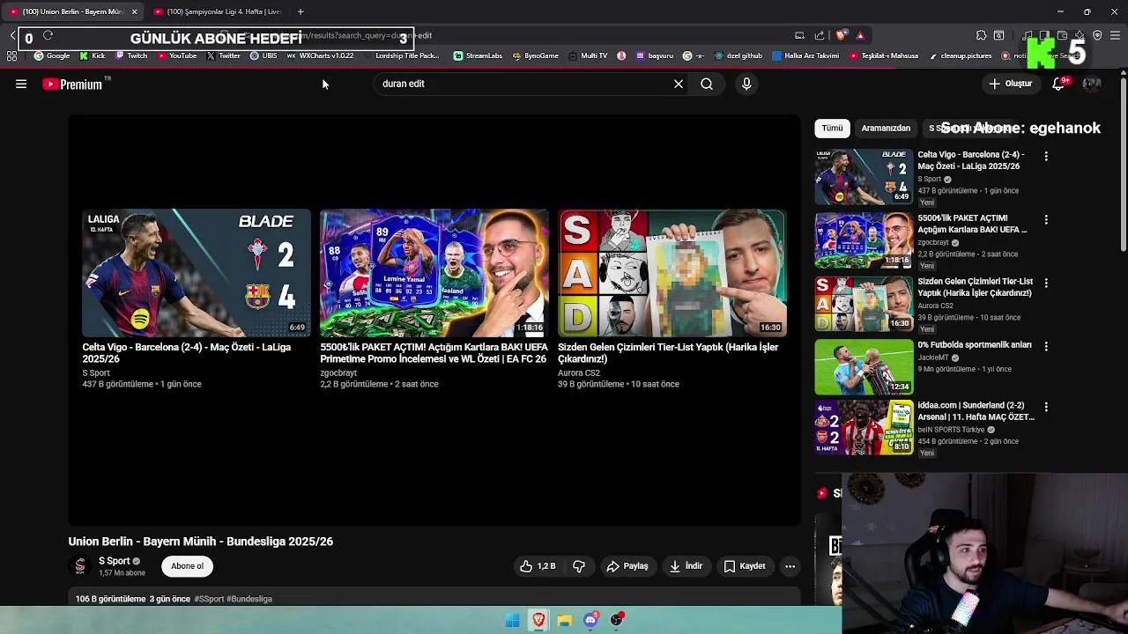Open Brave Shields lion icon in address bar
This screenshot has height=634, width=1128.
point(841,35)
